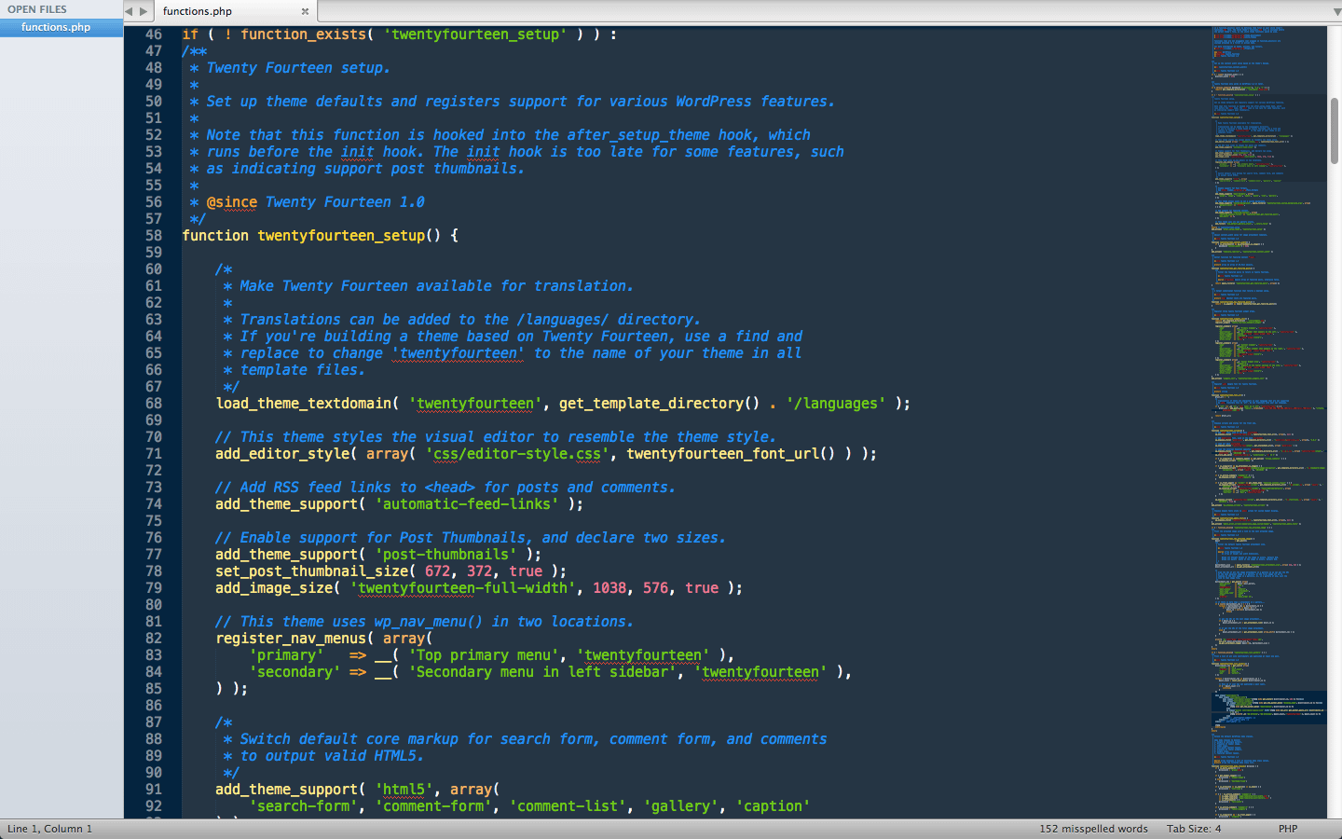Open the Tab Size: 4 menu
1342x839 pixels.
click(1193, 829)
